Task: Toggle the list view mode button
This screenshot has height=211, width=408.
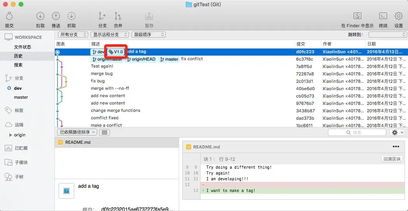Action: pos(105,132)
